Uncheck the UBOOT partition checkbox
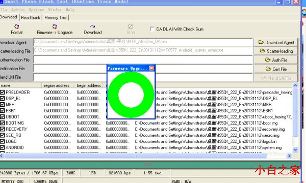306x183 pixels. [3, 117]
